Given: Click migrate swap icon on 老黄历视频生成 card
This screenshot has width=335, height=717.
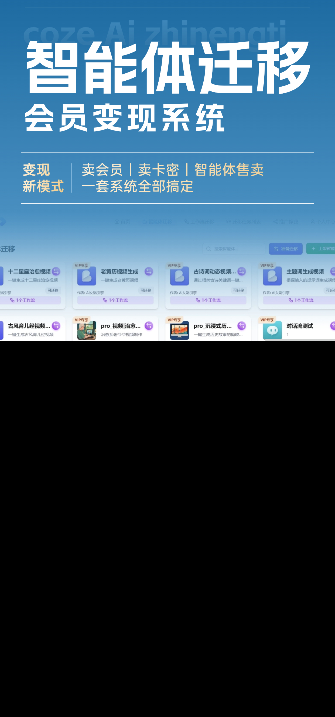Looking at the screenshot, I should pyautogui.click(x=149, y=271).
